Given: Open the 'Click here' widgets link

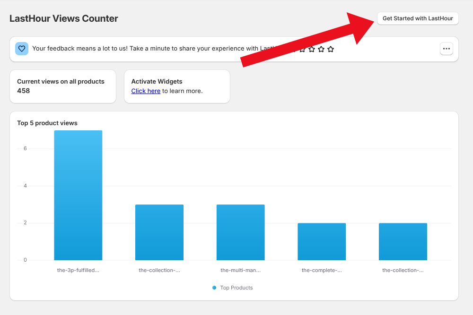Looking at the screenshot, I should tap(146, 91).
